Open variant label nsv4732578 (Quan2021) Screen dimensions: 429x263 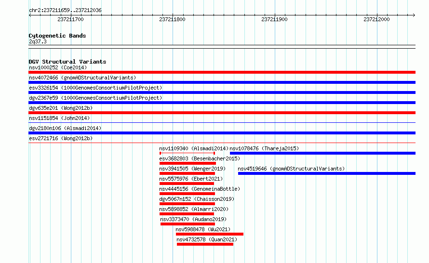click(x=207, y=239)
